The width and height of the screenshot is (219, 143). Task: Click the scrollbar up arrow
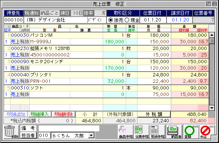coord(212,35)
